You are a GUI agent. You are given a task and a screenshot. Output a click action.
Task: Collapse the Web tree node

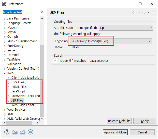pyautogui.click(x=5, y=73)
